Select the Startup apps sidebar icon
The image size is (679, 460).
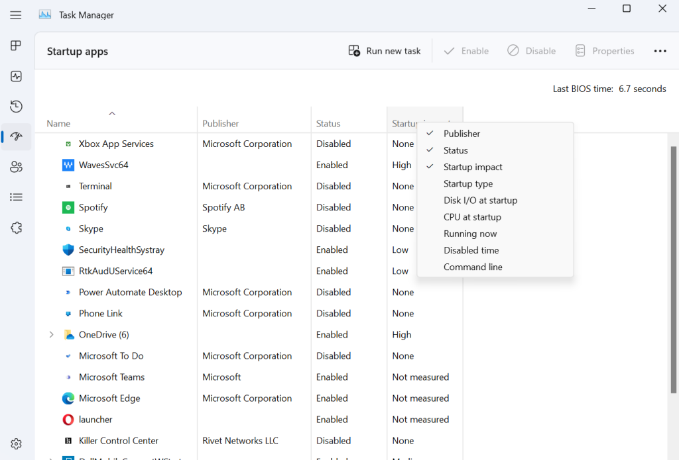pyautogui.click(x=16, y=136)
